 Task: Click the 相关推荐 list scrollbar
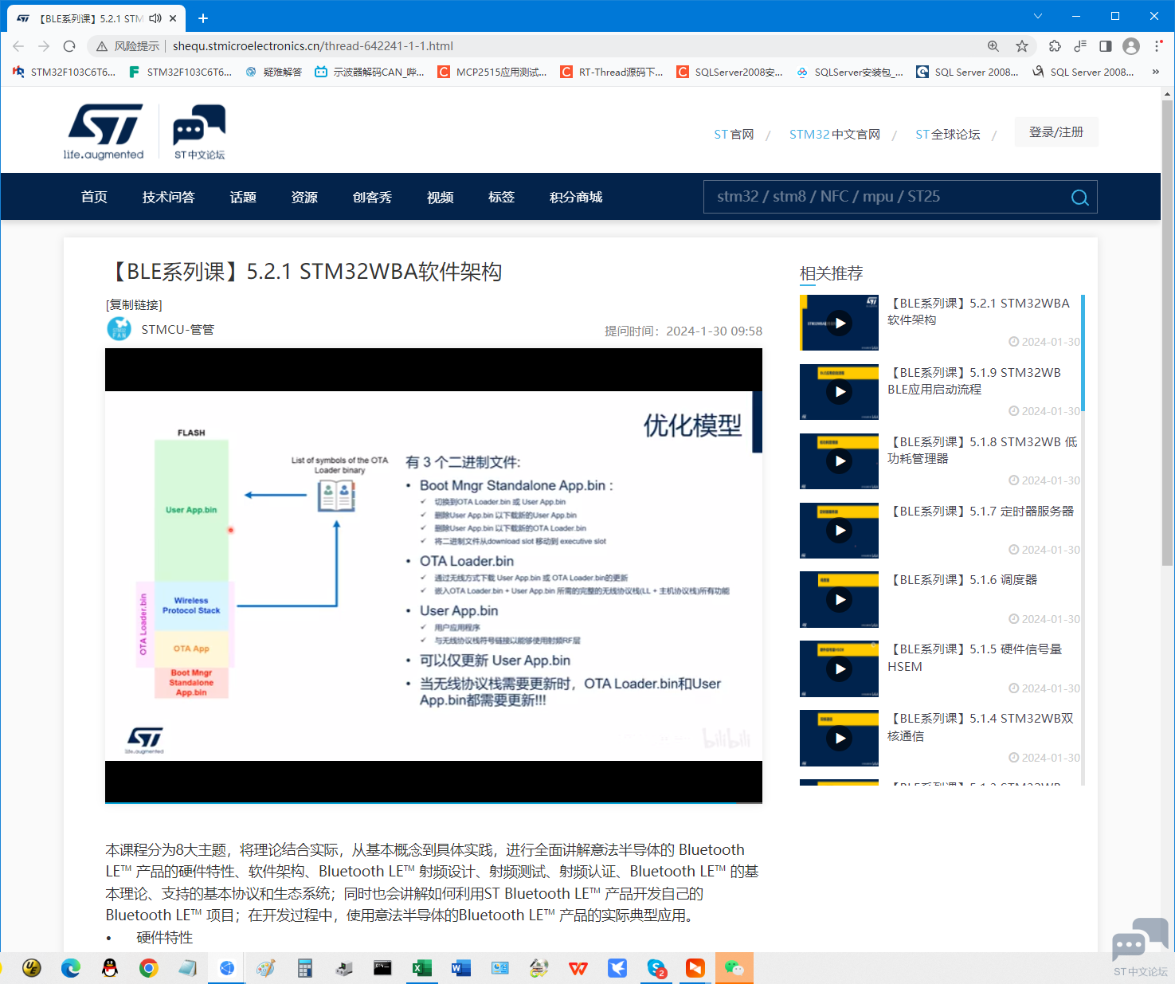[1083, 353]
